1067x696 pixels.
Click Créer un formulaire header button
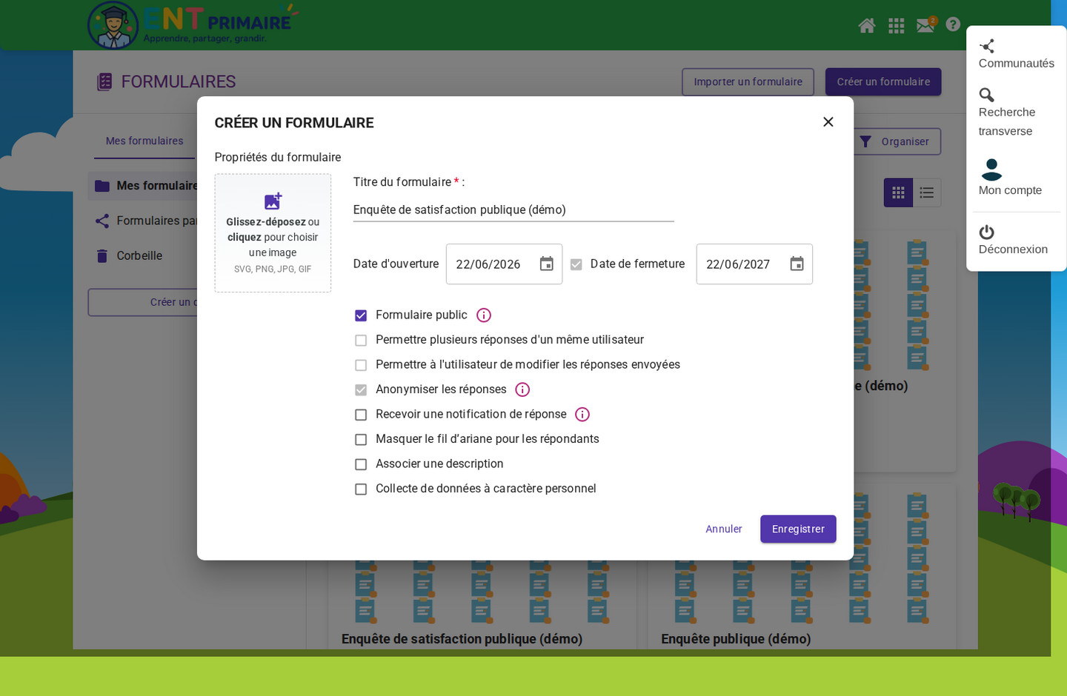(x=883, y=82)
